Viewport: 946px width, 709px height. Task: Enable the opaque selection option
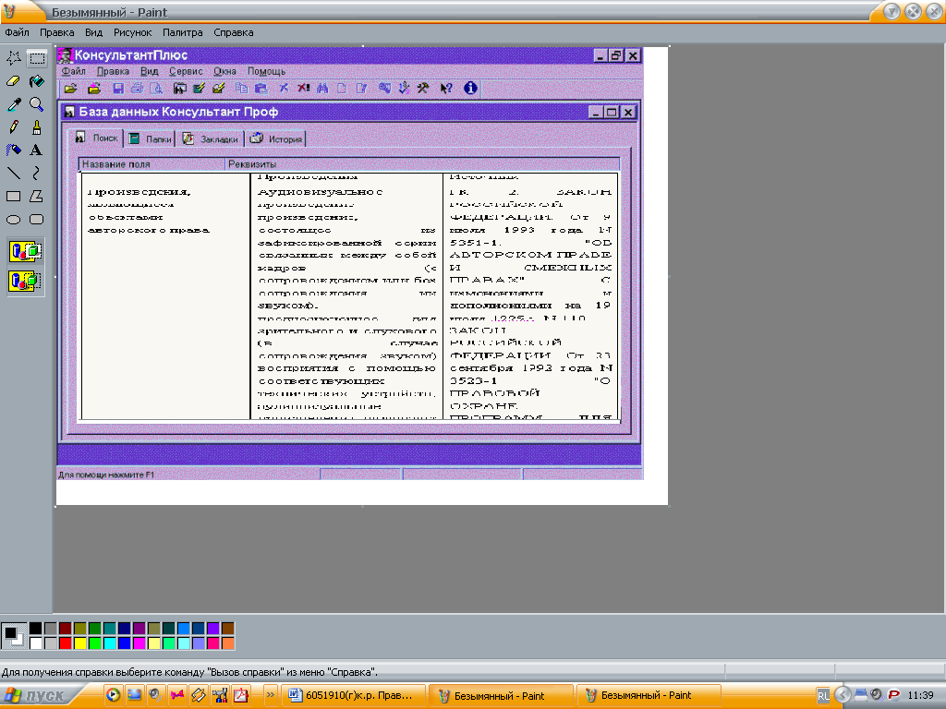click(x=25, y=251)
